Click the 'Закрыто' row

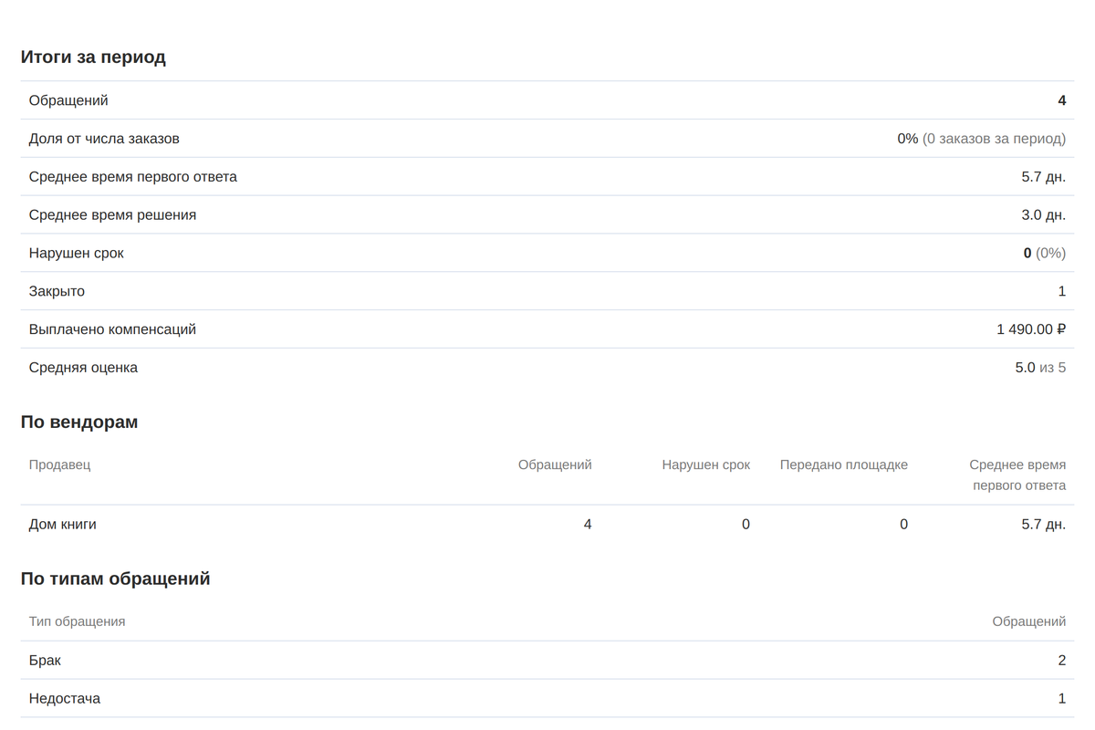[x=547, y=292]
